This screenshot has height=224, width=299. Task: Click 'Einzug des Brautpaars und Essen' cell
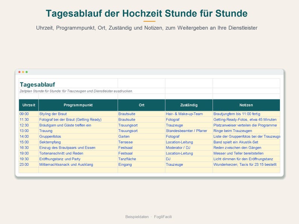pyautogui.click(x=78, y=148)
